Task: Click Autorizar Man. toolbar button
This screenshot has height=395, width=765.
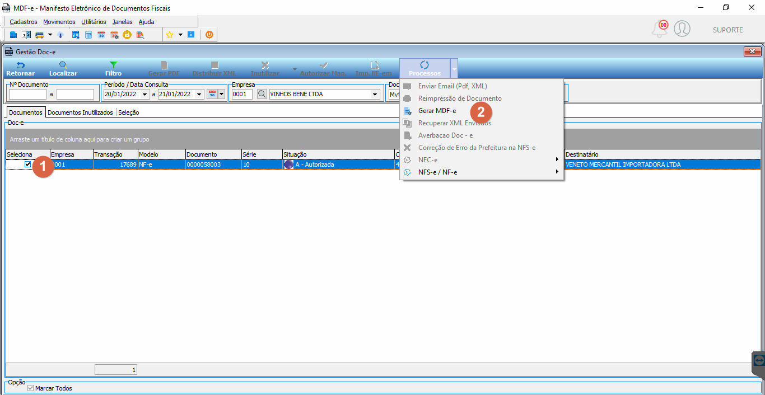Action: 323,69
